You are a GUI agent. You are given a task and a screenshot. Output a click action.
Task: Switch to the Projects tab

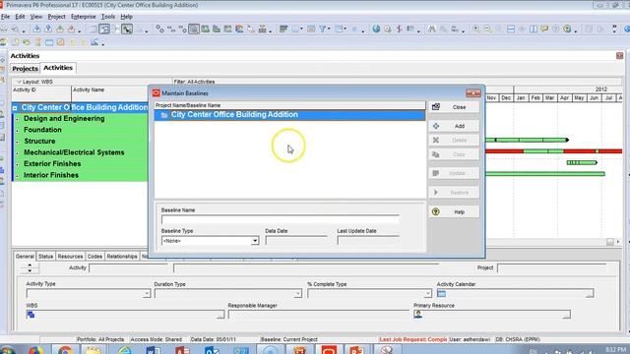[x=25, y=68]
